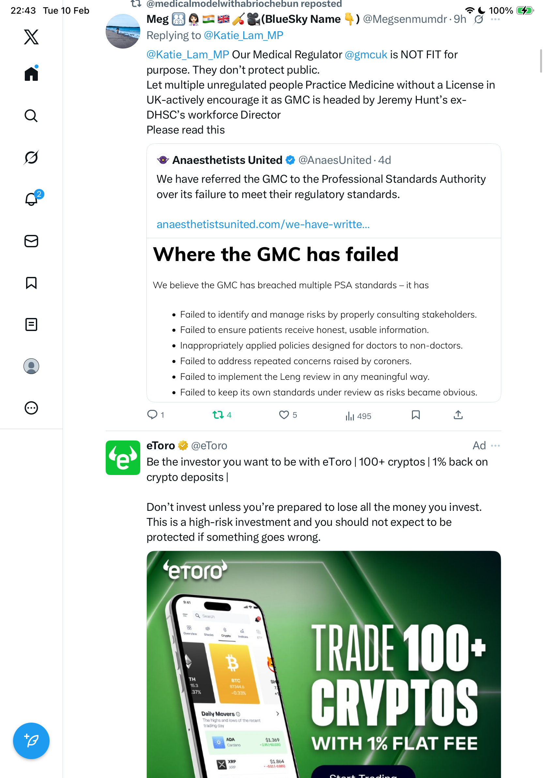
Task: Open the Lists icon in sidebar
Action: (x=31, y=324)
